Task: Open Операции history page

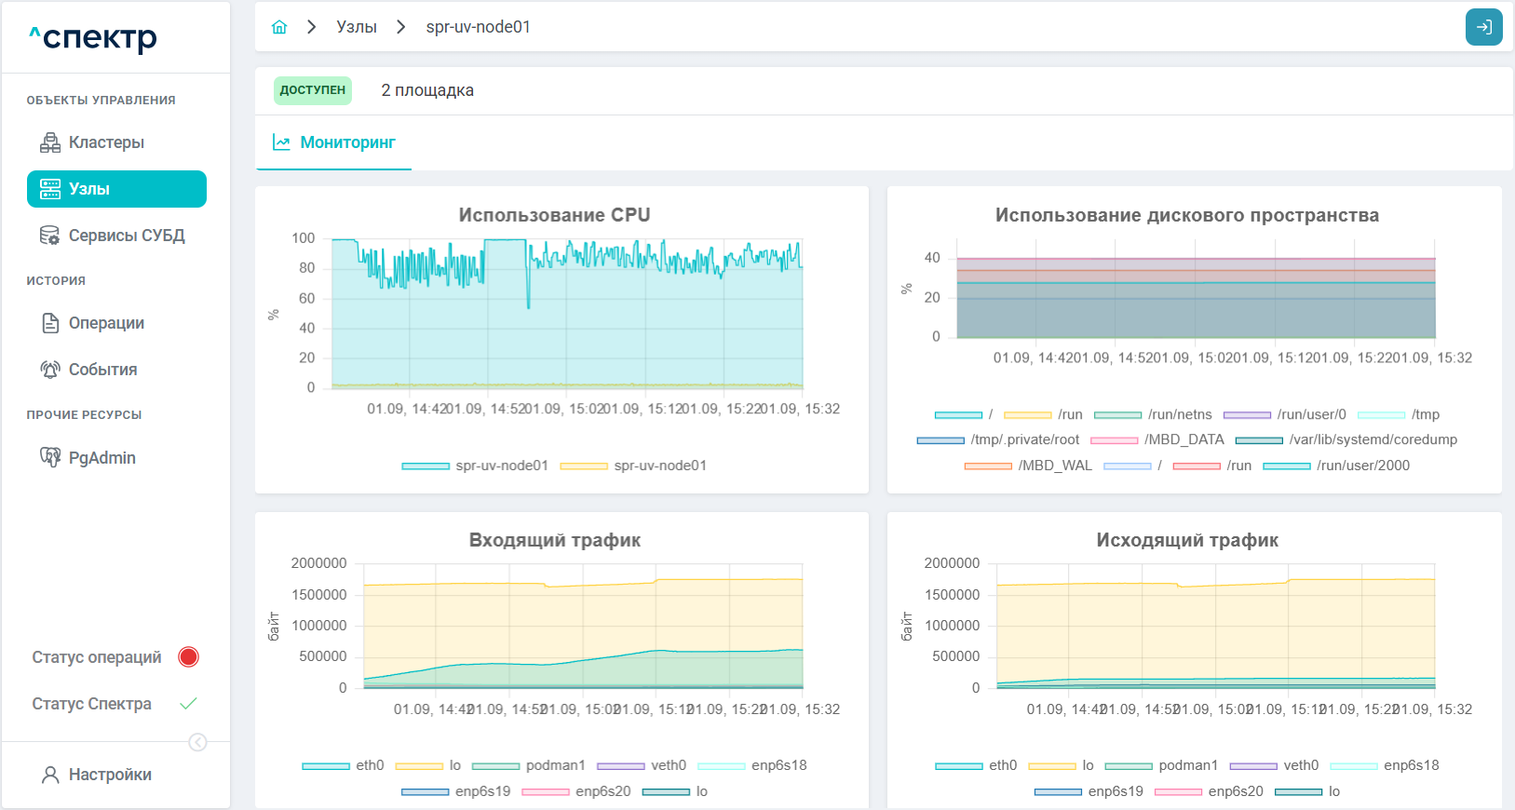Action: pyautogui.click(x=116, y=323)
